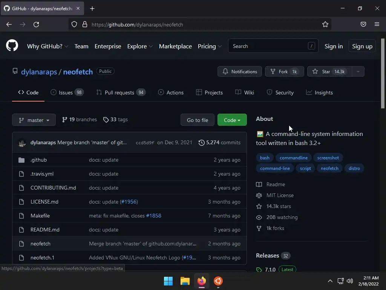
Task: Open the .github folder icon
Action: [x=21, y=160]
